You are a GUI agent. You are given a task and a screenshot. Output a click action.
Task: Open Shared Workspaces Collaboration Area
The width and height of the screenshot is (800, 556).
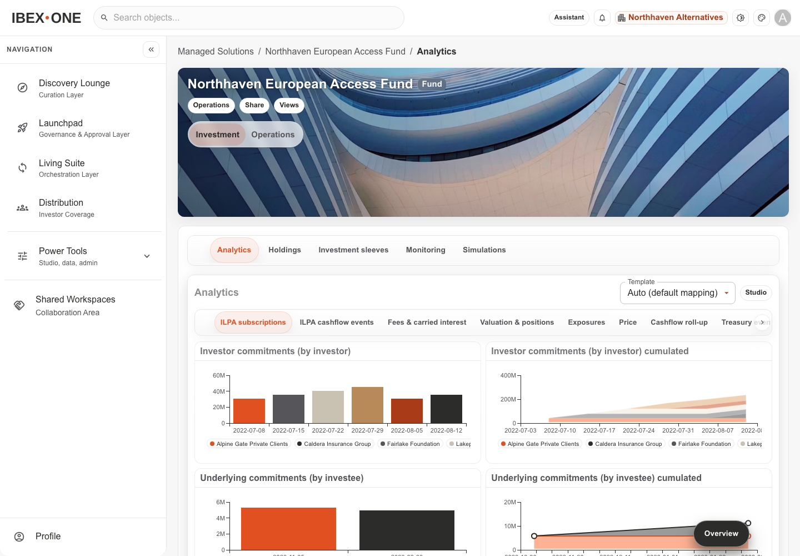click(x=83, y=305)
